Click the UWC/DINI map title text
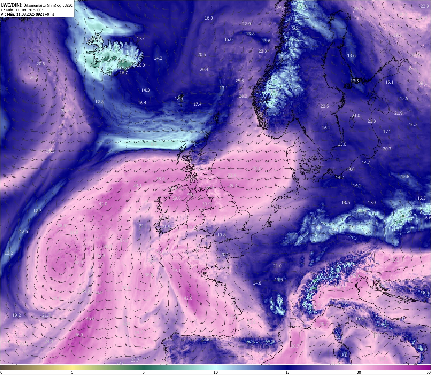Viewport: 431px width, 375px height. [x=37, y=5]
